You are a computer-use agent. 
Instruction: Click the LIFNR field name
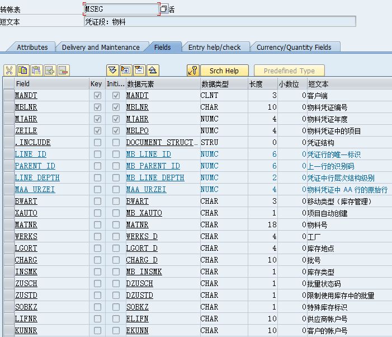click(x=26, y=319)
